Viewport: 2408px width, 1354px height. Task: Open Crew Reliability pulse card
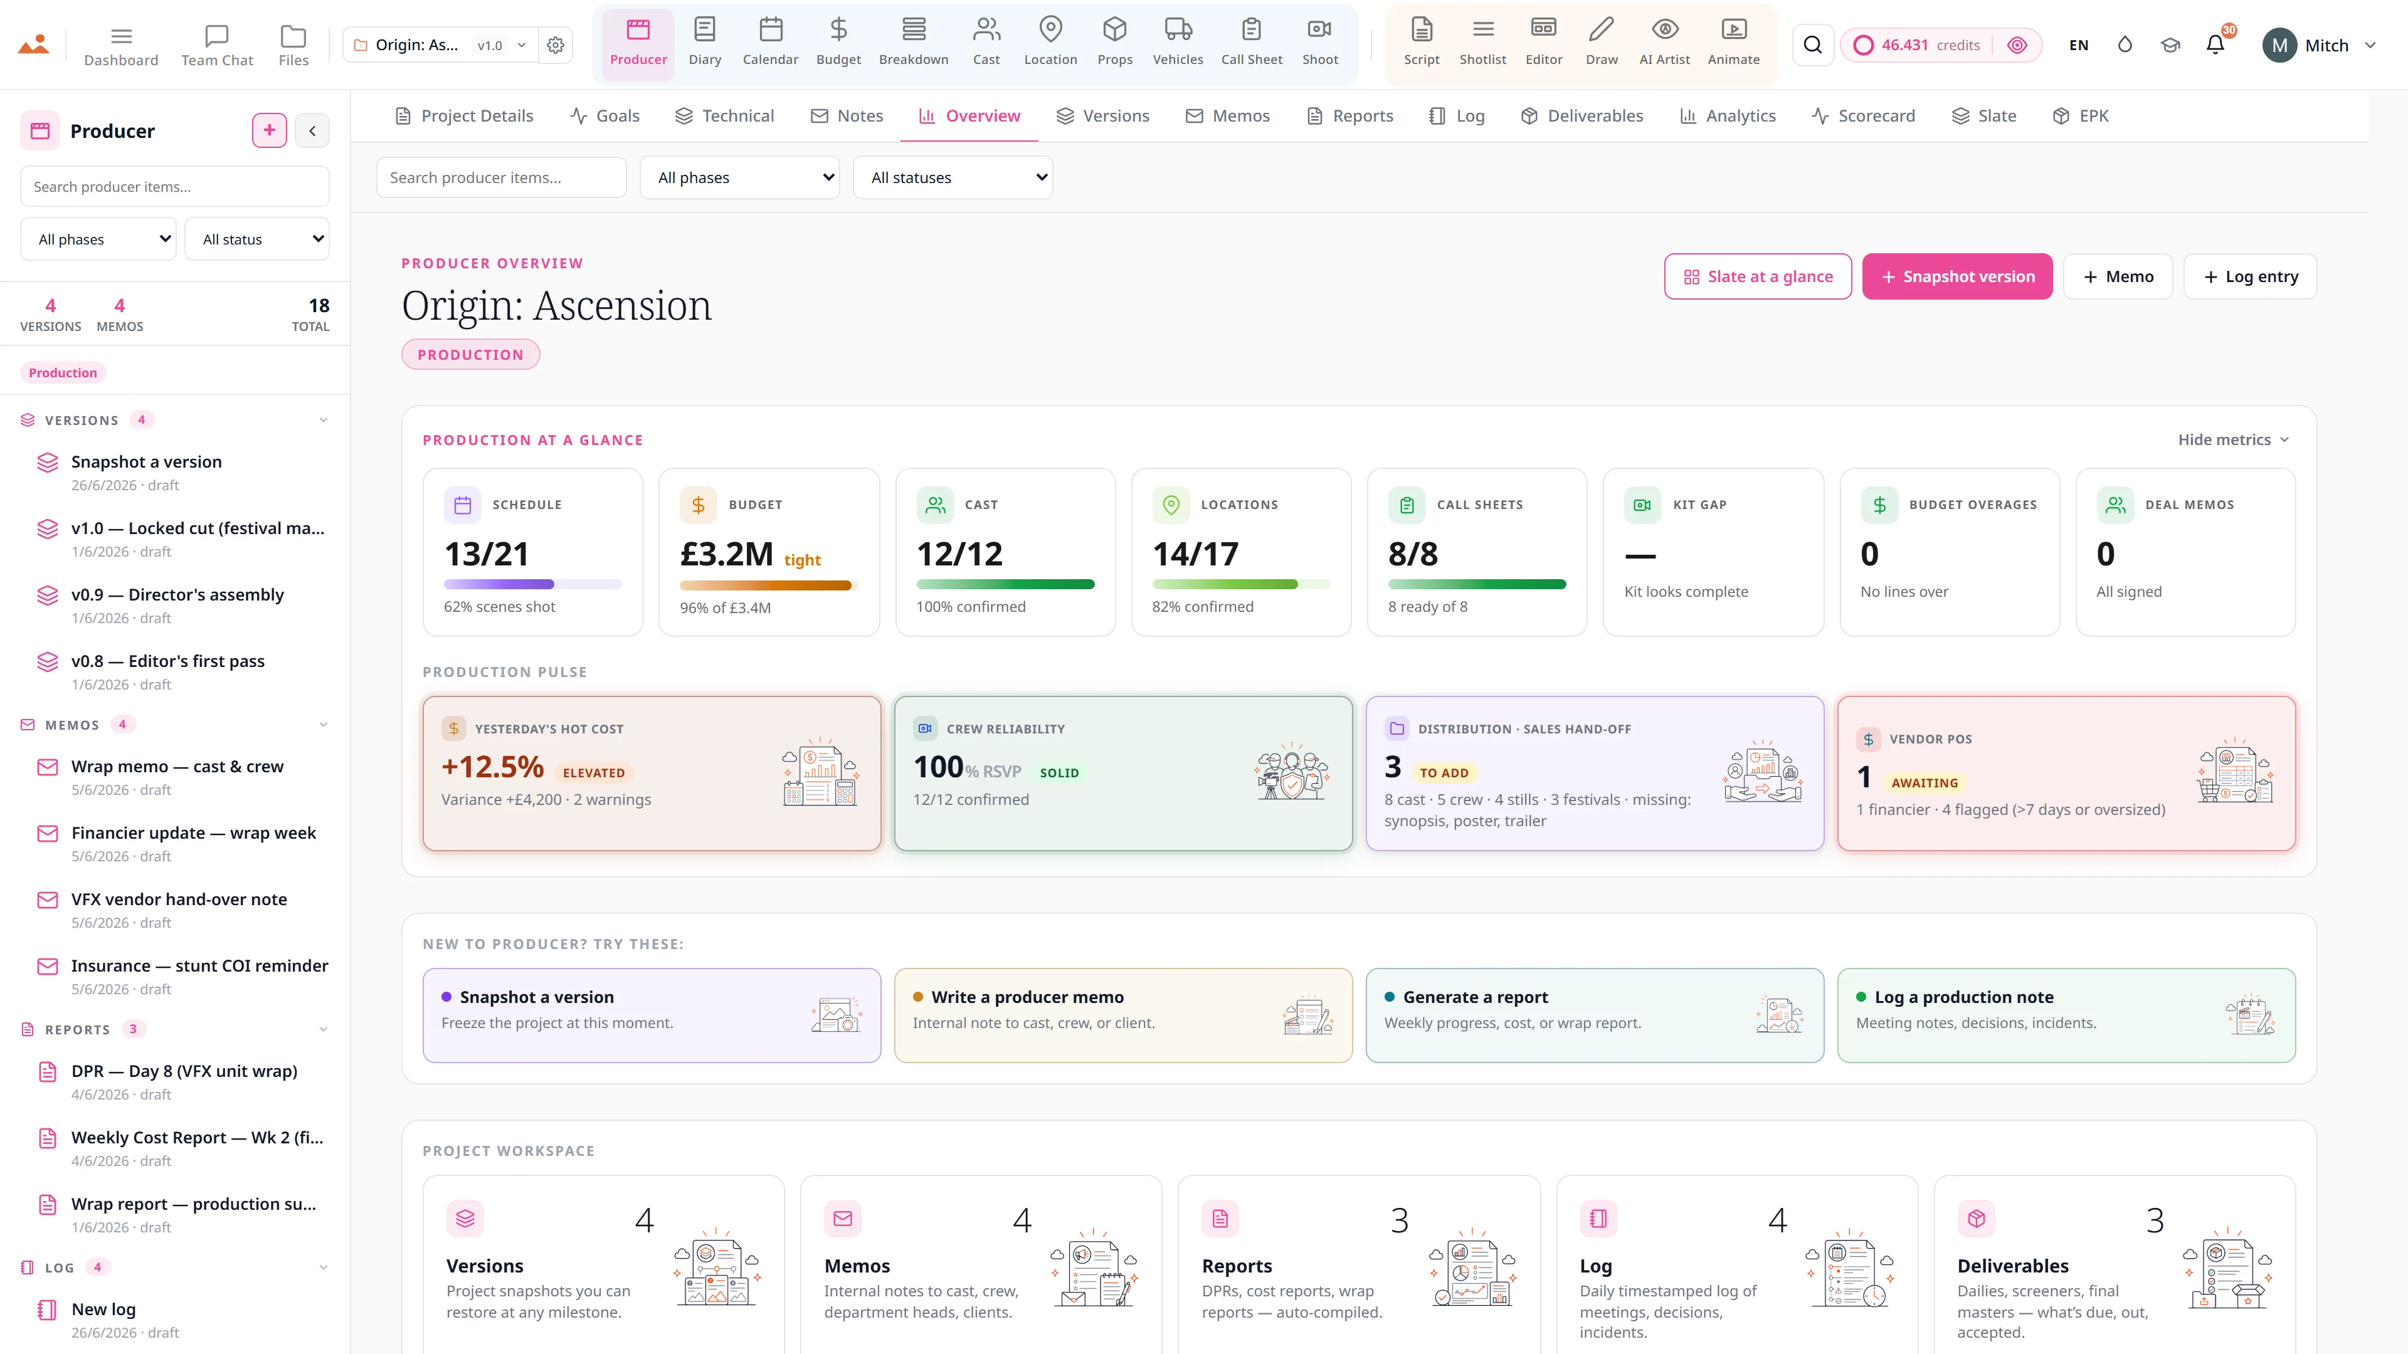tap(1122, 773)
